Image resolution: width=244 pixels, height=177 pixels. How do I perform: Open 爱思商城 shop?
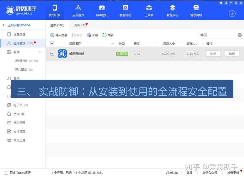pyautogui.click(x=196, y=11)
